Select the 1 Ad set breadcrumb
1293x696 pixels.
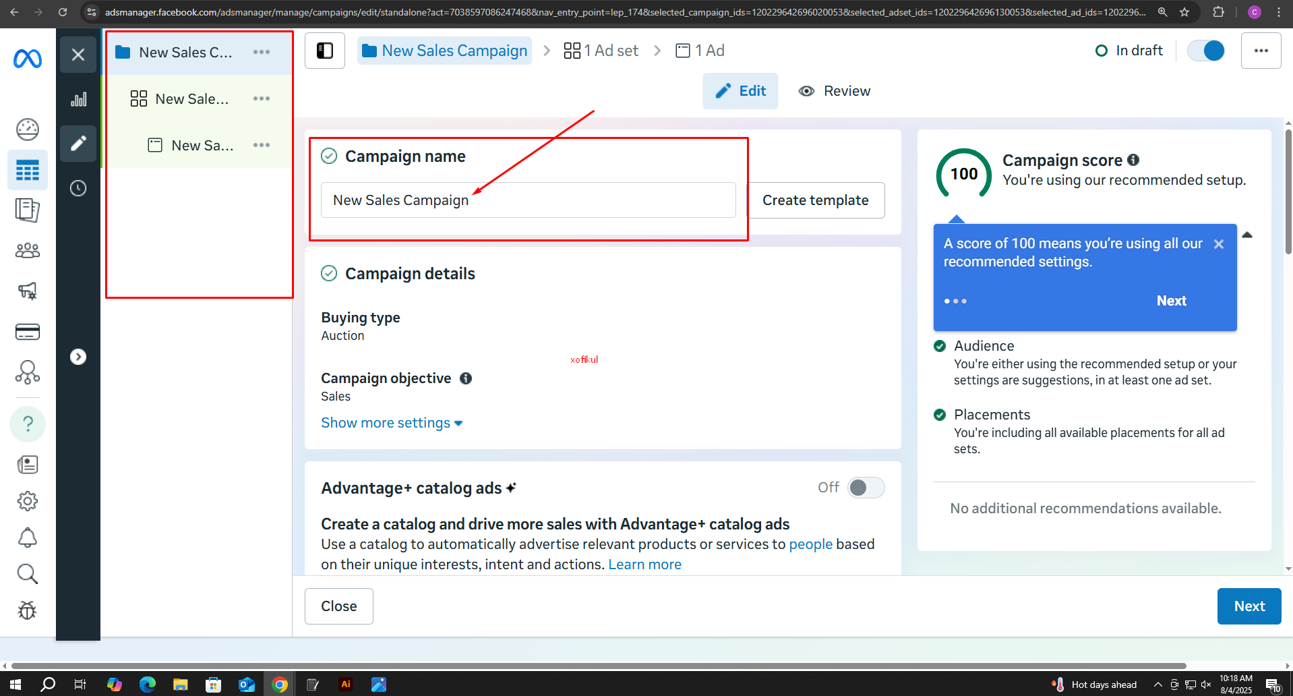pos(601,51)
